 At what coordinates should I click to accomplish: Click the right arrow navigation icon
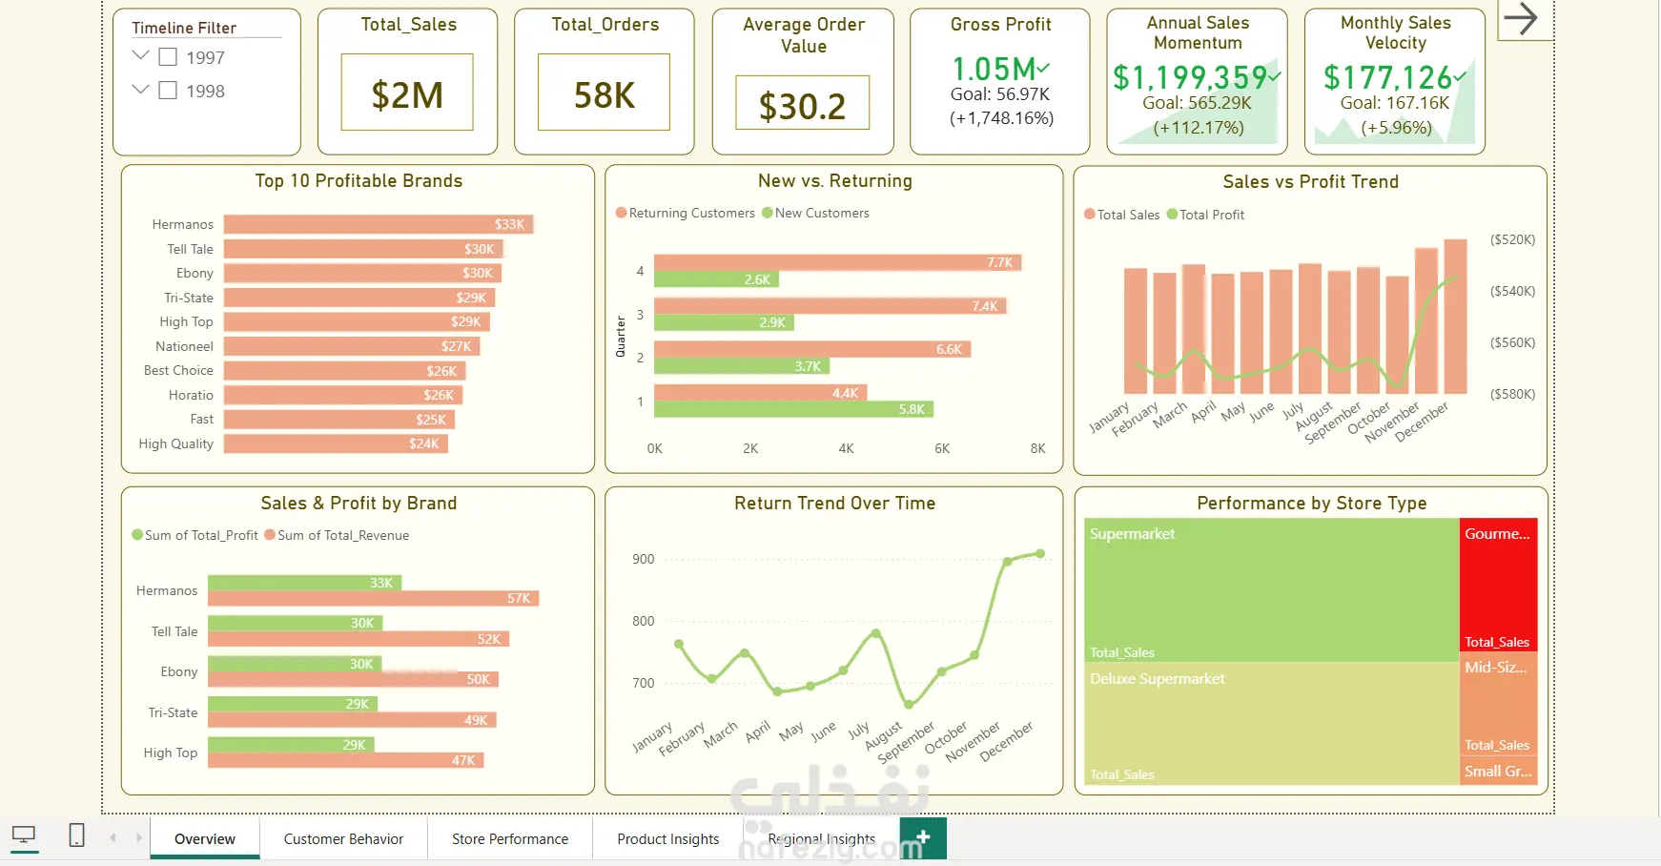coord(1521,18)
